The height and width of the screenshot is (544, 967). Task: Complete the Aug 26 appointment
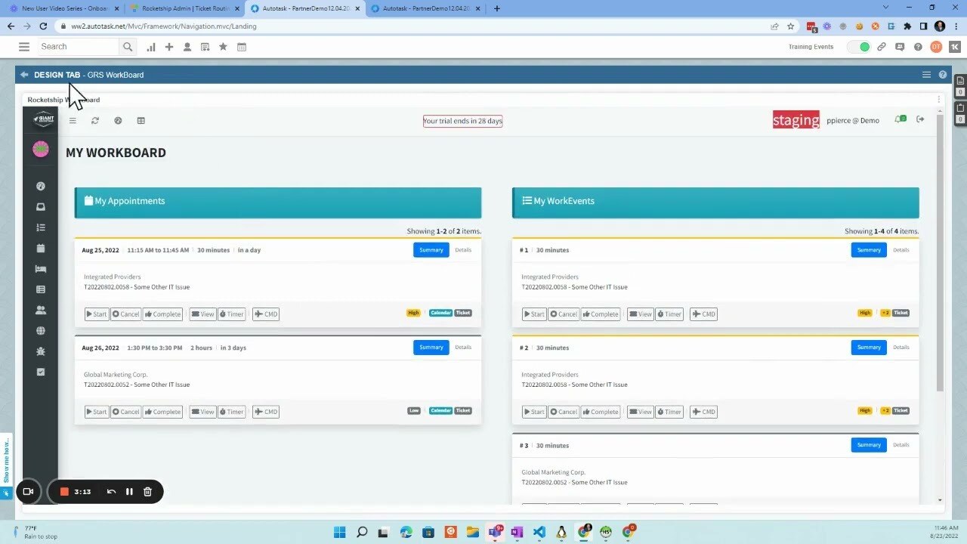[162, 412]
